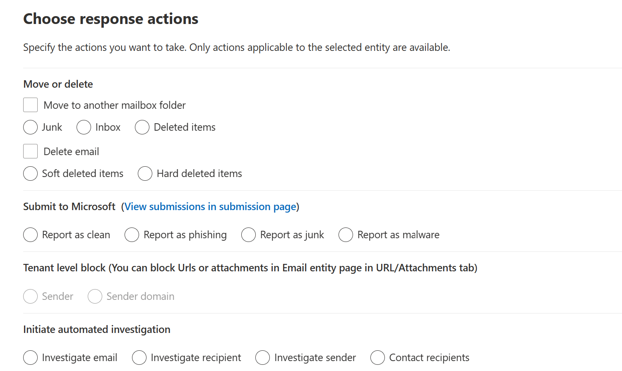Select the Inbox radio button
622x371 pixels.
click(84, 127)
